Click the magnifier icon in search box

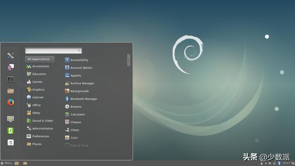click(79, 51)
